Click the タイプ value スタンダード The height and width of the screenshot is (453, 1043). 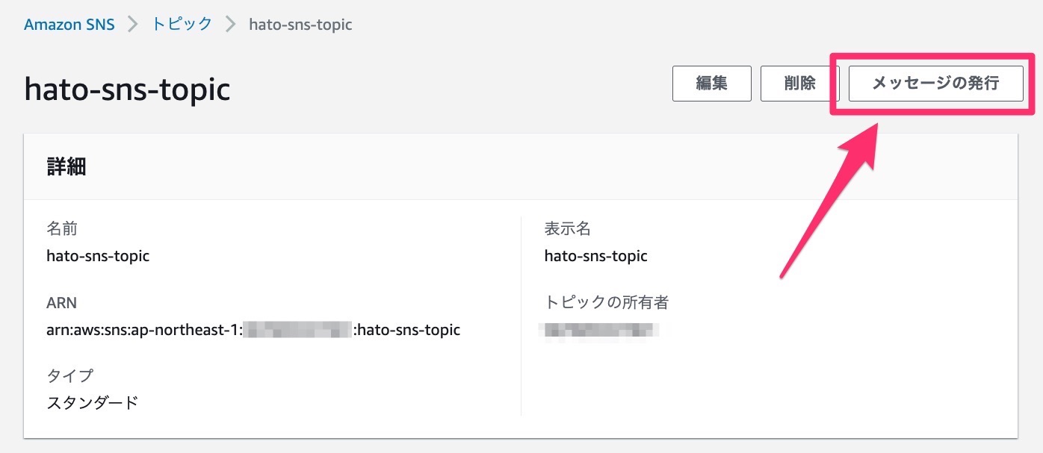91,402
